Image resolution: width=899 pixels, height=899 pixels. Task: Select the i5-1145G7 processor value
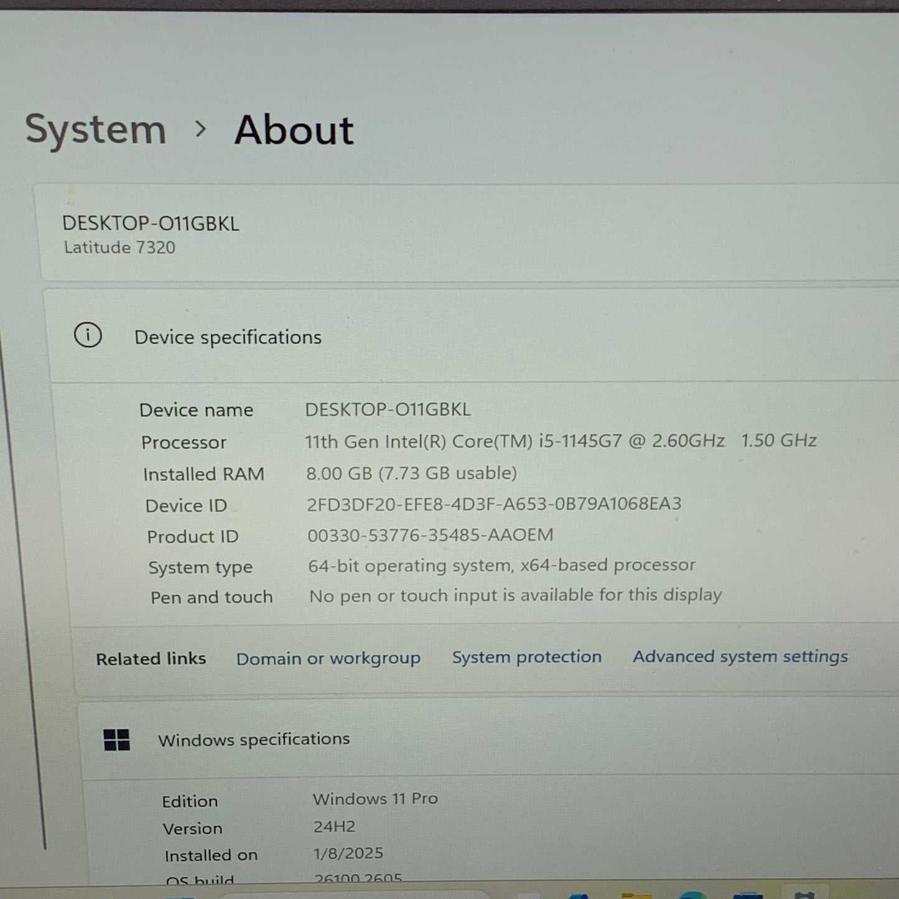click(x=561, y=441)
